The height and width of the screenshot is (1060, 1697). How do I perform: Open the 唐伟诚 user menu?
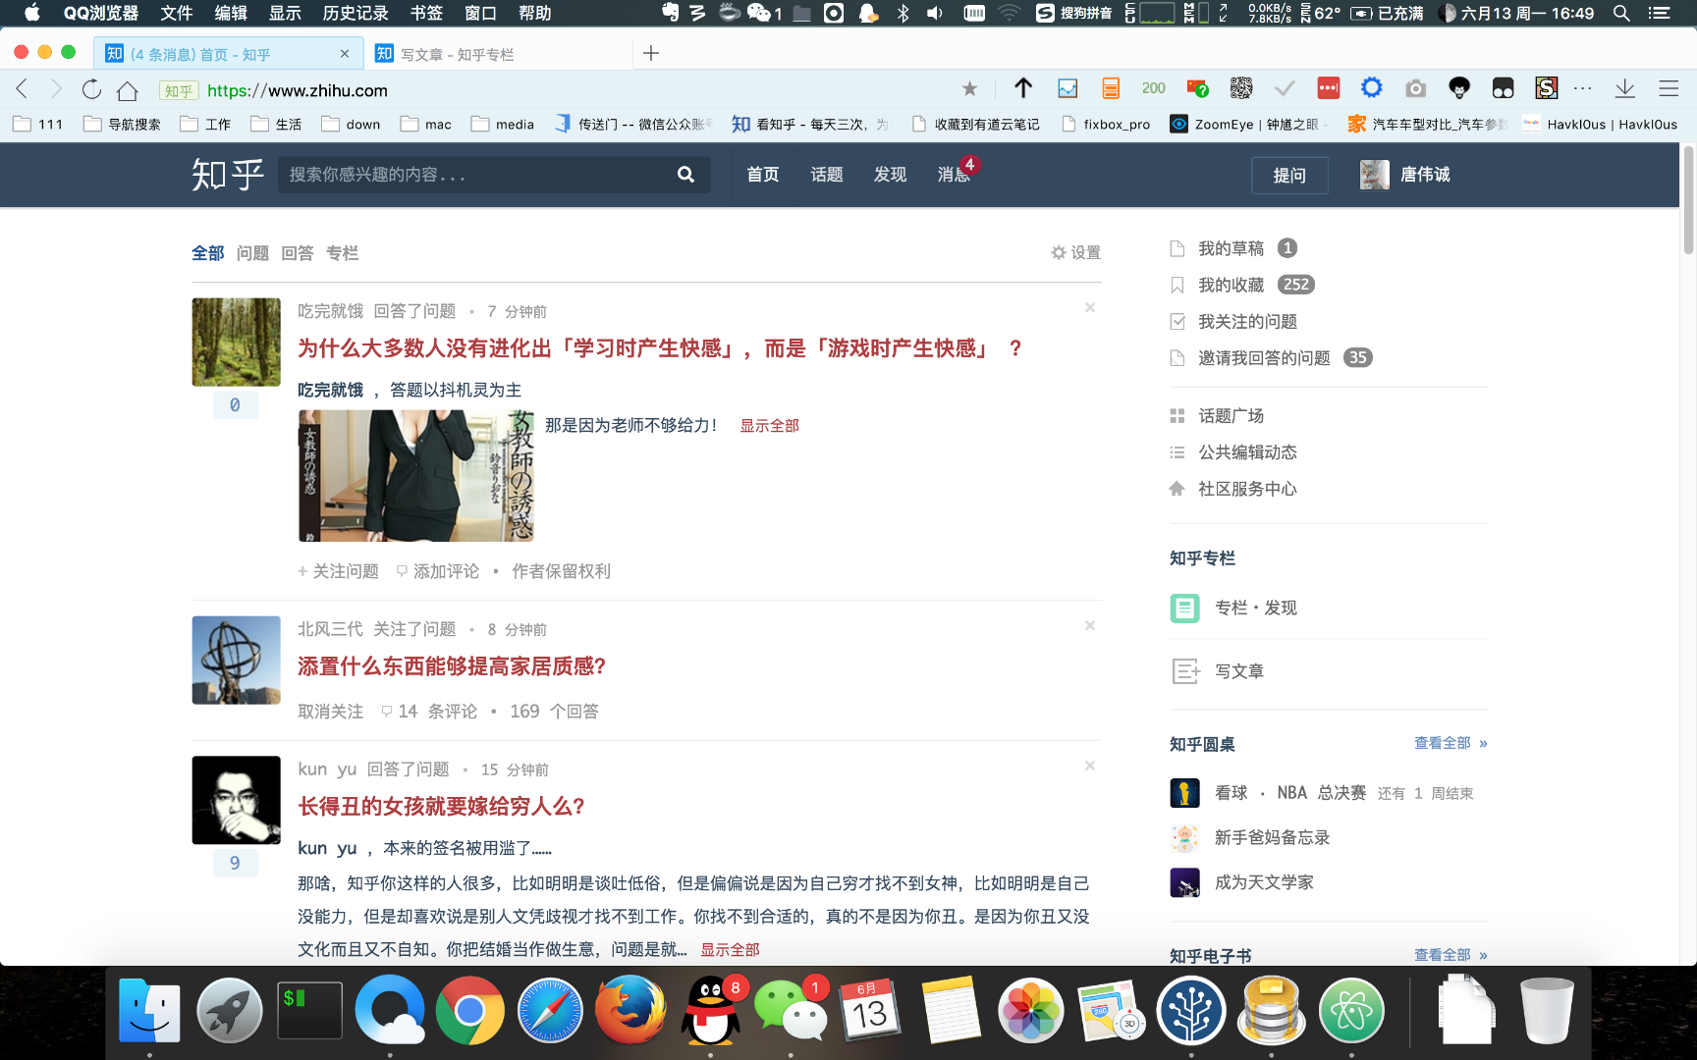(1405, 175)
